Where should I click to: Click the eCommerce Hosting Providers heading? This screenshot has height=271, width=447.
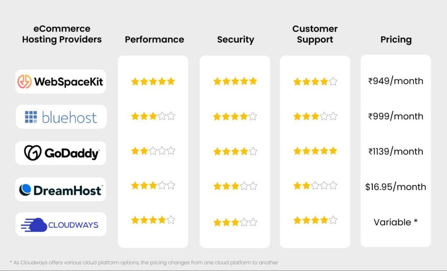point(62,34)
